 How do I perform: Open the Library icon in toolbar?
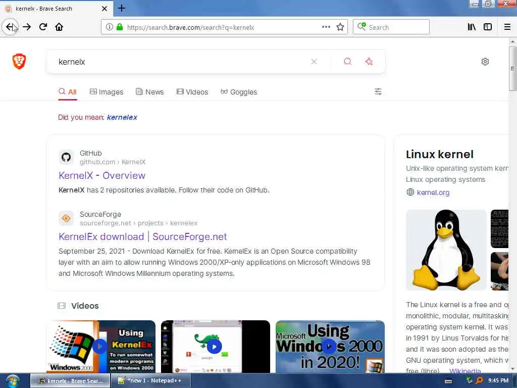(472, 27)
